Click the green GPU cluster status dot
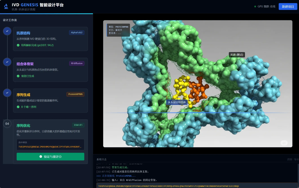299x188 pixels. point(255,6)
